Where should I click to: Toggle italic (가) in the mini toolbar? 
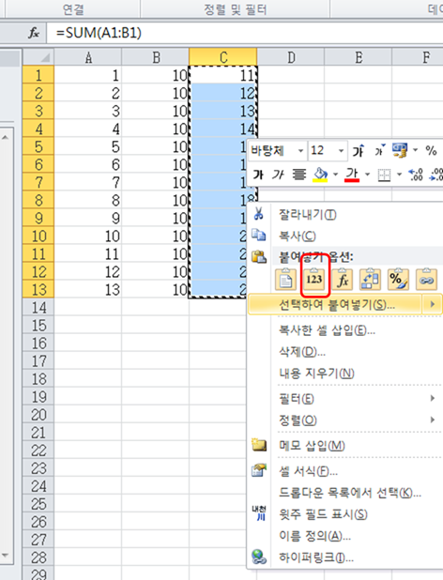tap(278, 175)
